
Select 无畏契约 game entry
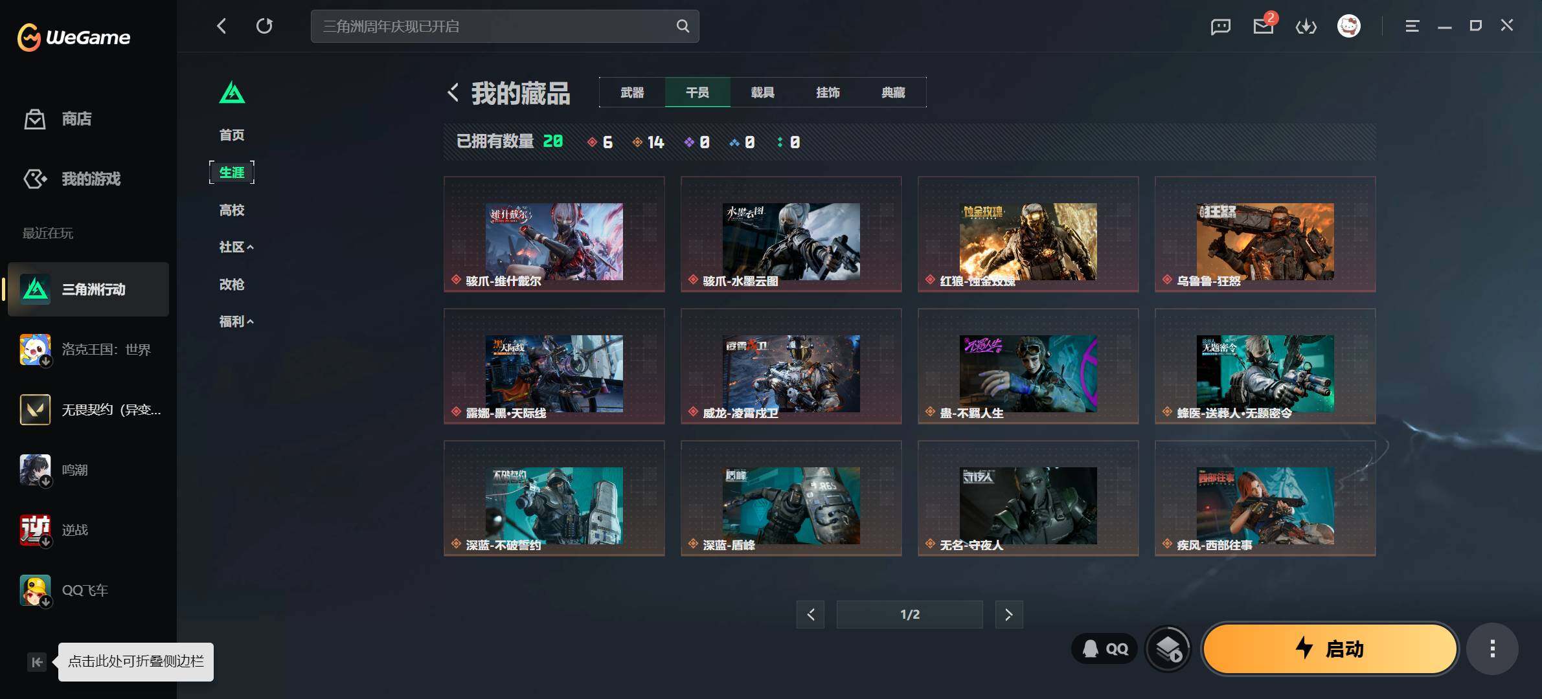tap(88, 410)
